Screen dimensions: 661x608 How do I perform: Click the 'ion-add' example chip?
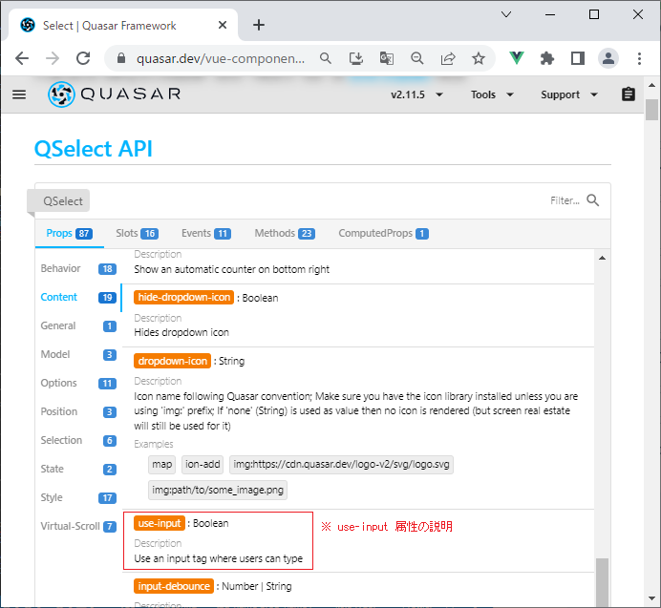[203, 465]
